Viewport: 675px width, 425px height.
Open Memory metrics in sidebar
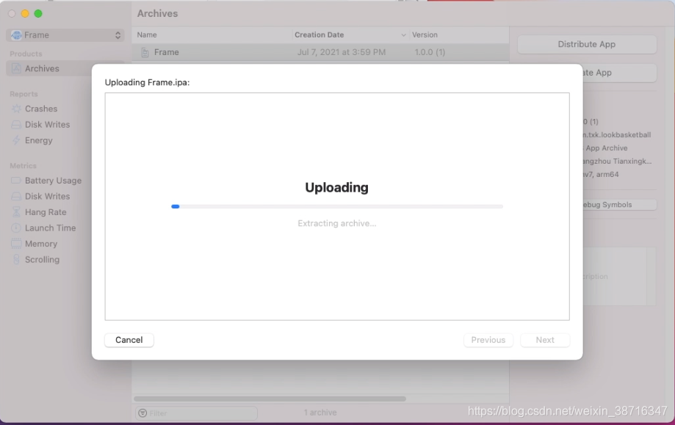(x=41, y=244)
